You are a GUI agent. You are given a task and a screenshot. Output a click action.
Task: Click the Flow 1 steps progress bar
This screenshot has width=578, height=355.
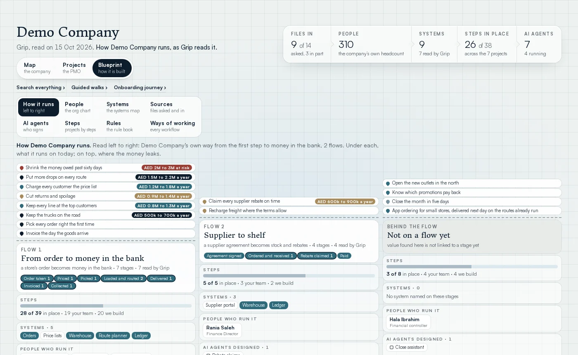click(x=106, y=306)
